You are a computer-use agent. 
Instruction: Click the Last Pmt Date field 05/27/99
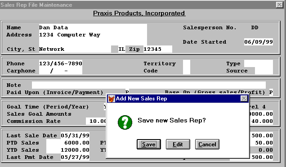pos(75,157)
